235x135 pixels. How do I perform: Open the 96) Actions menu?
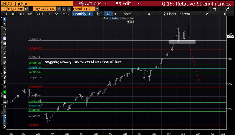pyautogui.click(x=92, y=4)
